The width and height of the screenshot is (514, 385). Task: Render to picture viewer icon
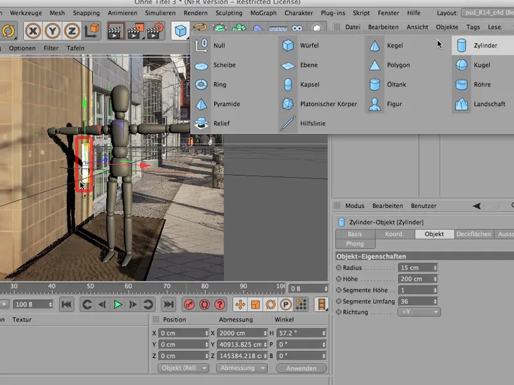click(136, 31)
